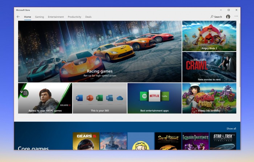Click the Netflix app icon
Image resolution: width=254 pixels, height=162 pixels.
pos(154,96)
